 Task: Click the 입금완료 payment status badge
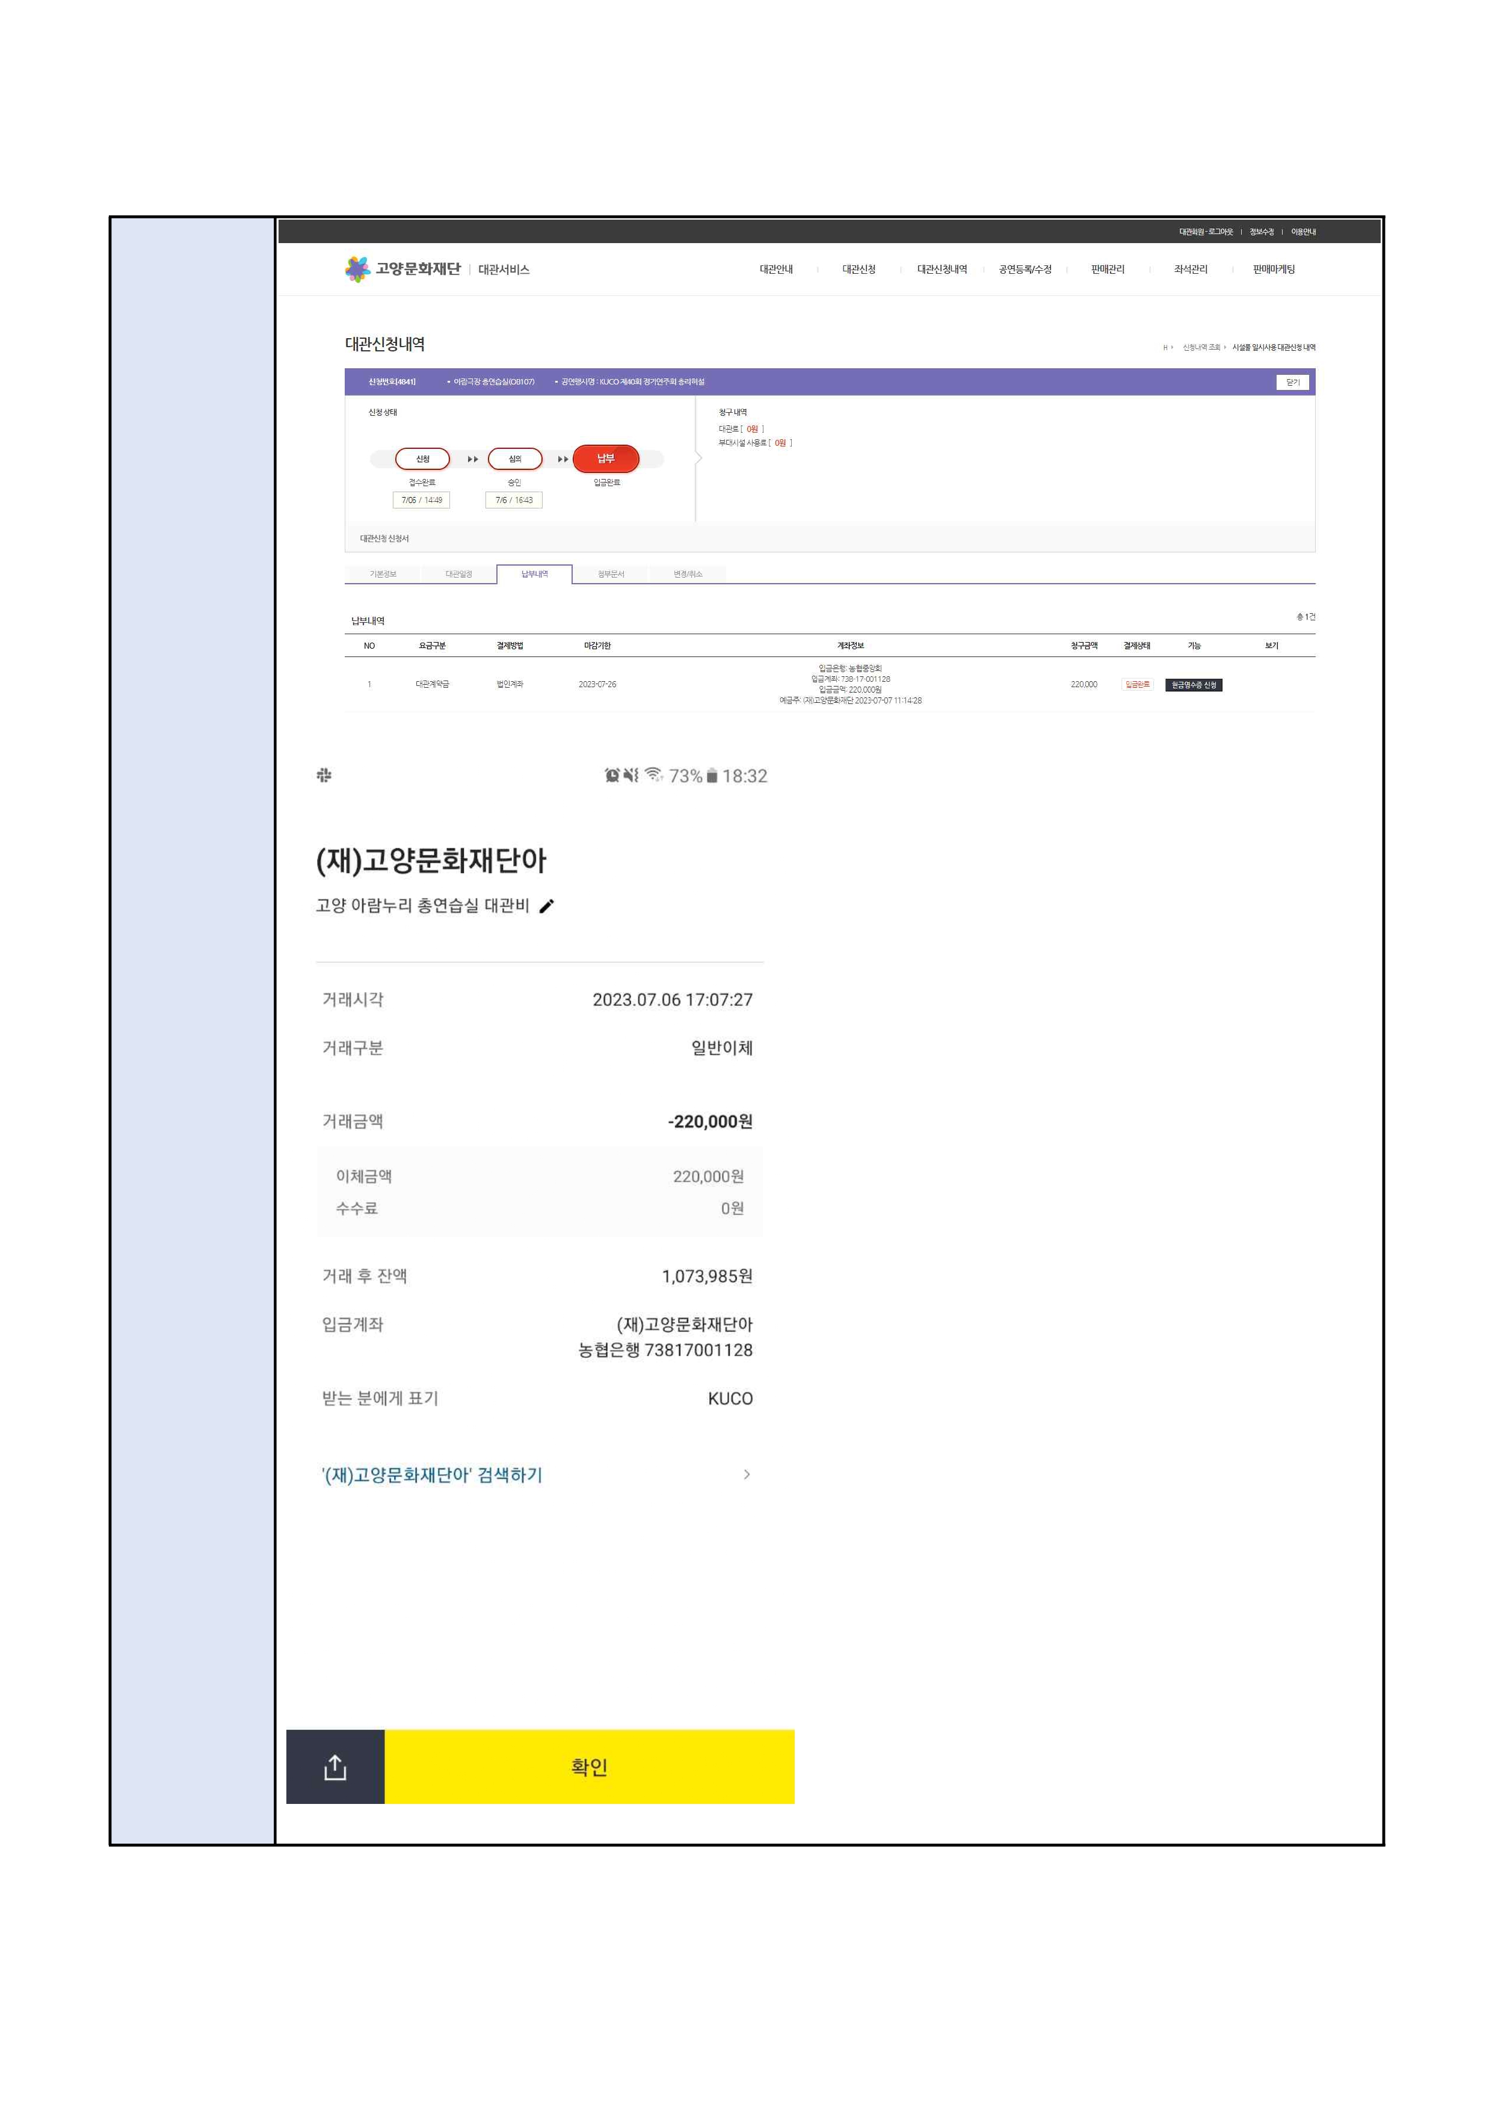click(x=1136, y=685)
